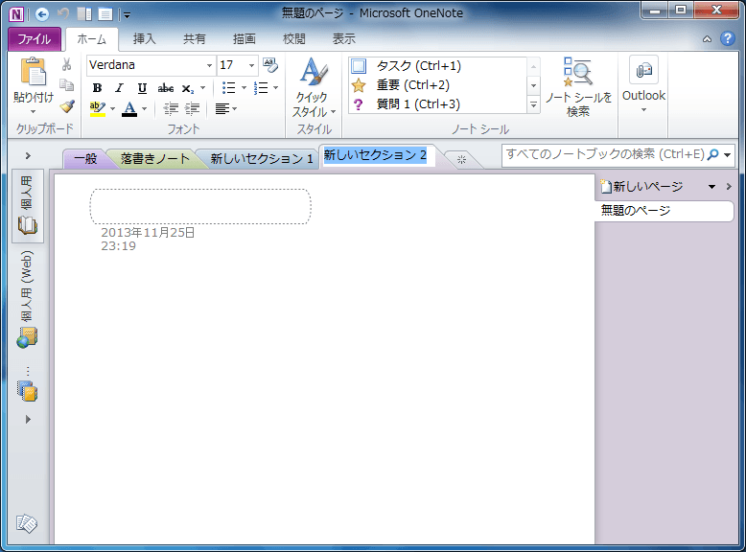
Task: Open 新しいセクション 1 tab
Action: [262, 159]
